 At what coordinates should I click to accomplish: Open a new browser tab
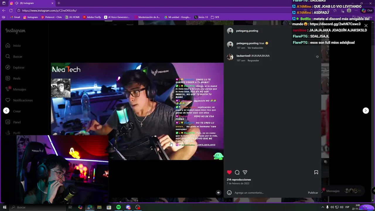(59, 3)
